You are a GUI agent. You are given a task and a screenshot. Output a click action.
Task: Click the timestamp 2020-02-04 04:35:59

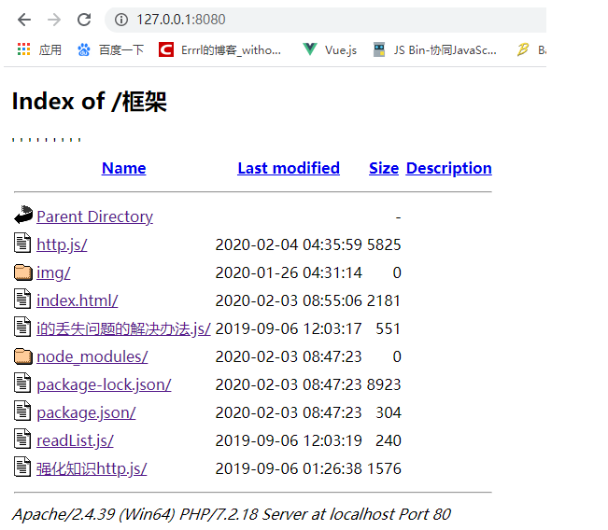pos(289,244)
